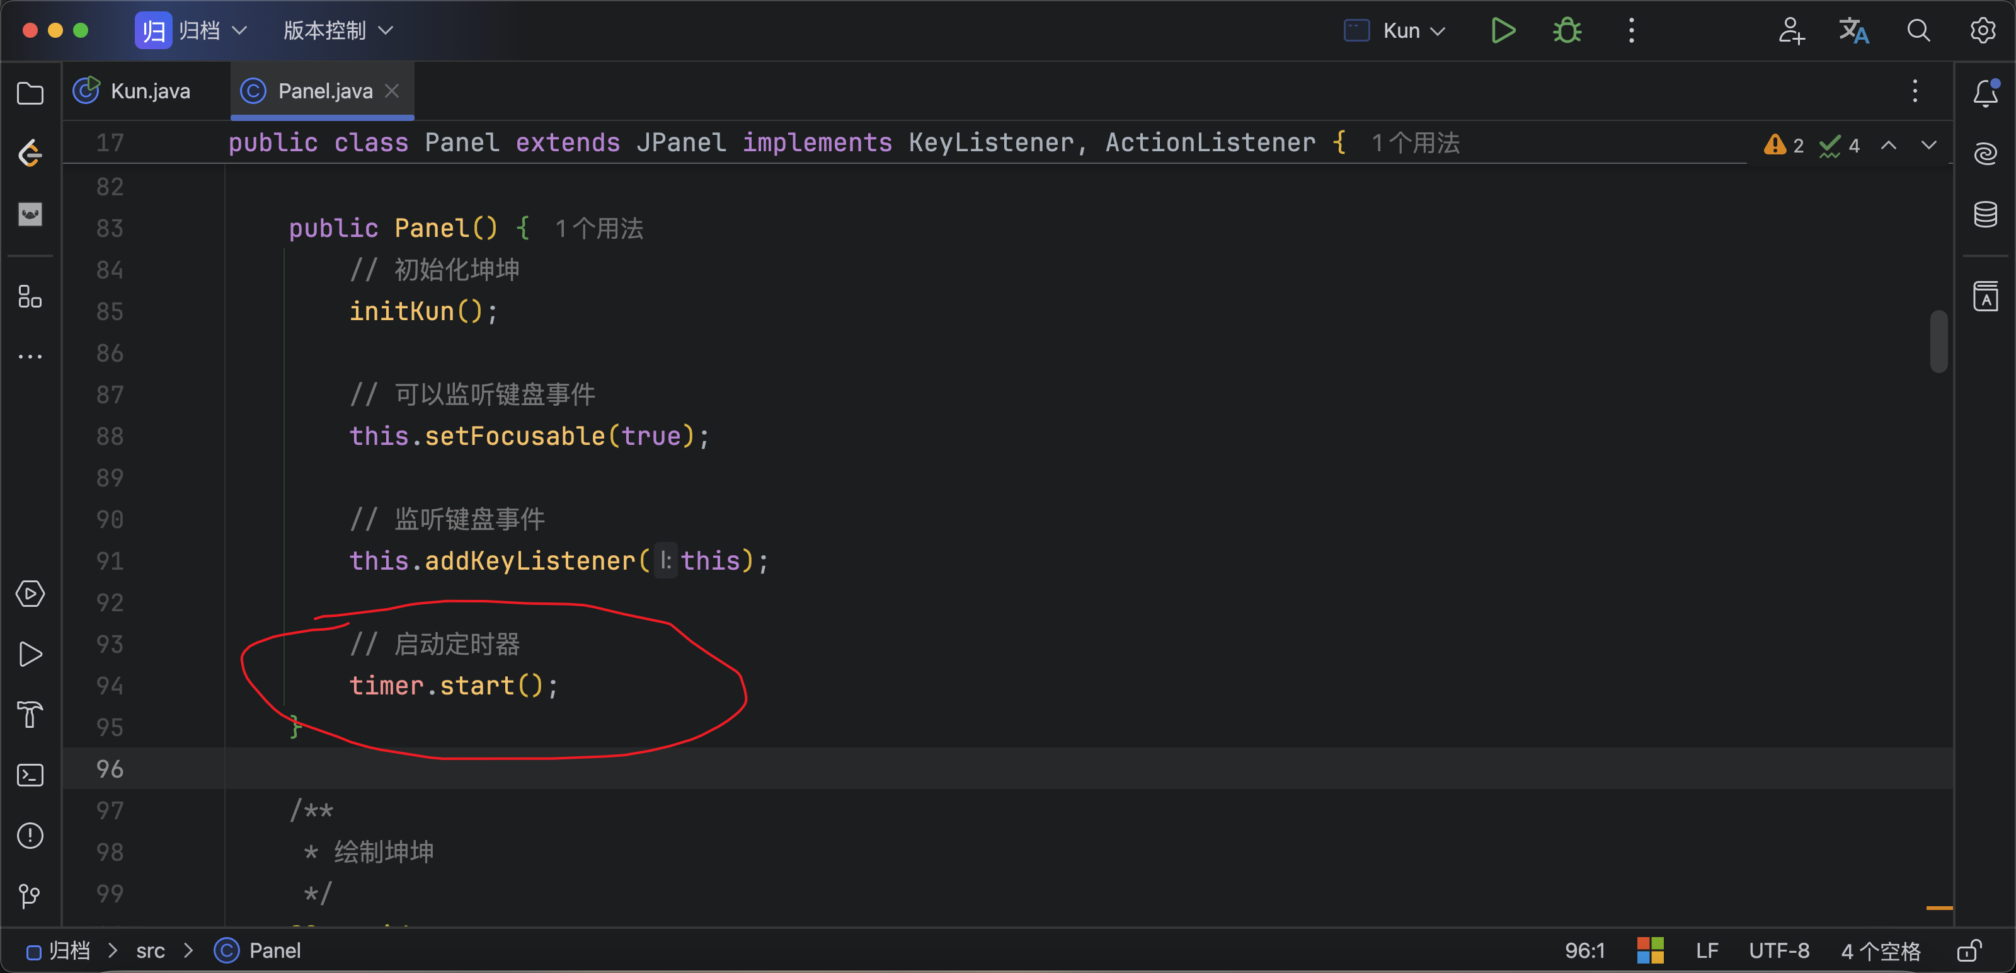This screenshot has height=973, width=2016.
Task: Open the typo checks count indicator
Action: [1839, 145]
